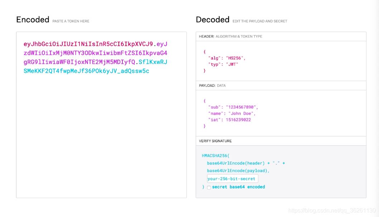Viewport: 379px width, 217px height.
Task: Click the VERIFY SIGNATURE label
Action: (x=215, y=141)
